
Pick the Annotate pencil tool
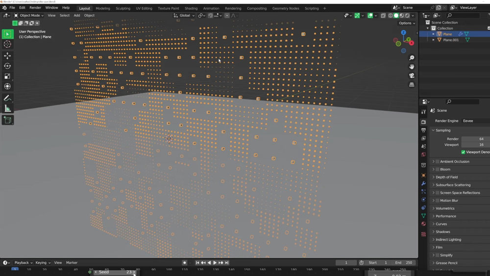pyautogui.click(x=7, y=98)
